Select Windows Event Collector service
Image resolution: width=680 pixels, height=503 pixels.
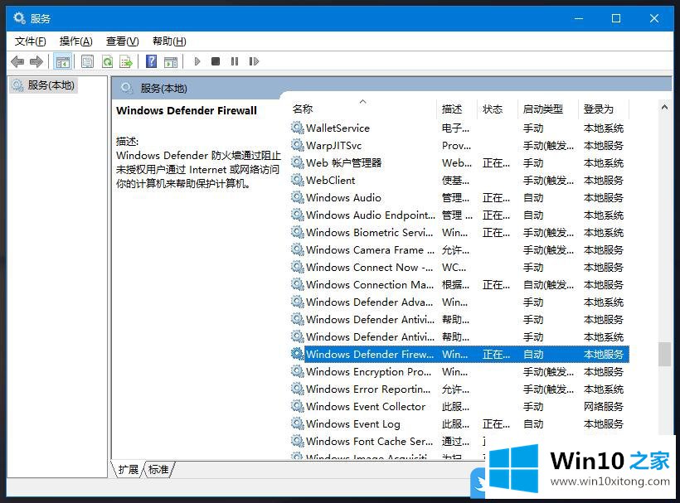coord(459,406)
